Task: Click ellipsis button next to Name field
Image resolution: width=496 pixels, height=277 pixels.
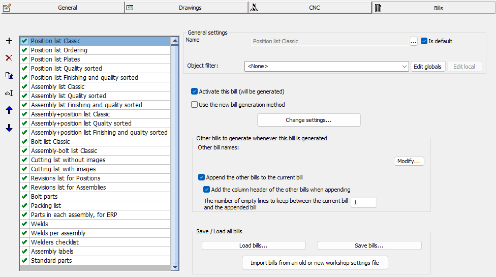Action: click(414, 41)
